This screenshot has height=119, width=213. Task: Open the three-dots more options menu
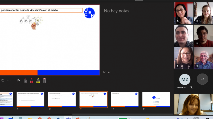click(x=9, y=80)
